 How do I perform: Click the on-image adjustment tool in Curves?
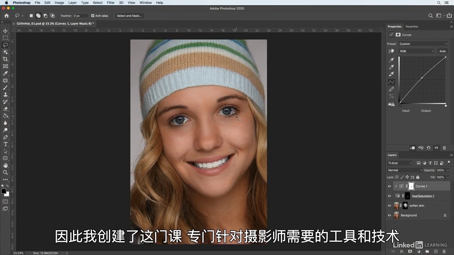point(392,51)
